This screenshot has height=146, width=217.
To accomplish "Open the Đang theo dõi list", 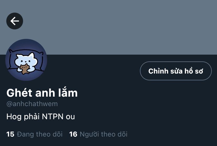I will [34, 134].
